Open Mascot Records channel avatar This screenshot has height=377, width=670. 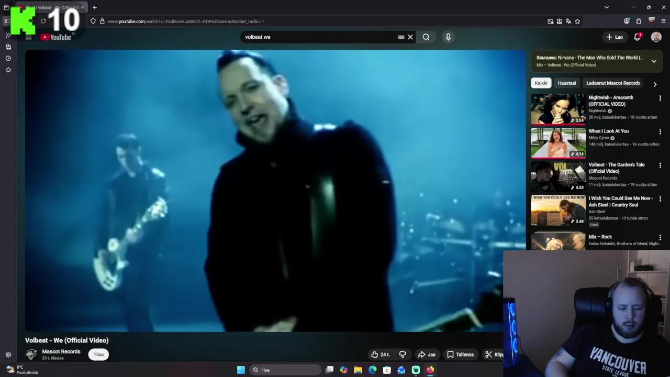(31, 354)
